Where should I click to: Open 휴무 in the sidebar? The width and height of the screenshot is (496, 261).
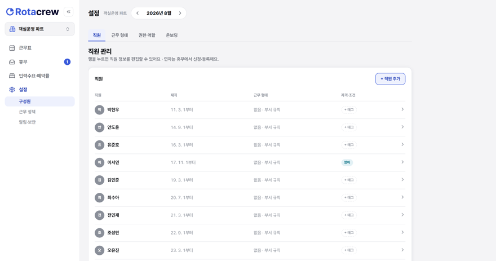[40, 62]
